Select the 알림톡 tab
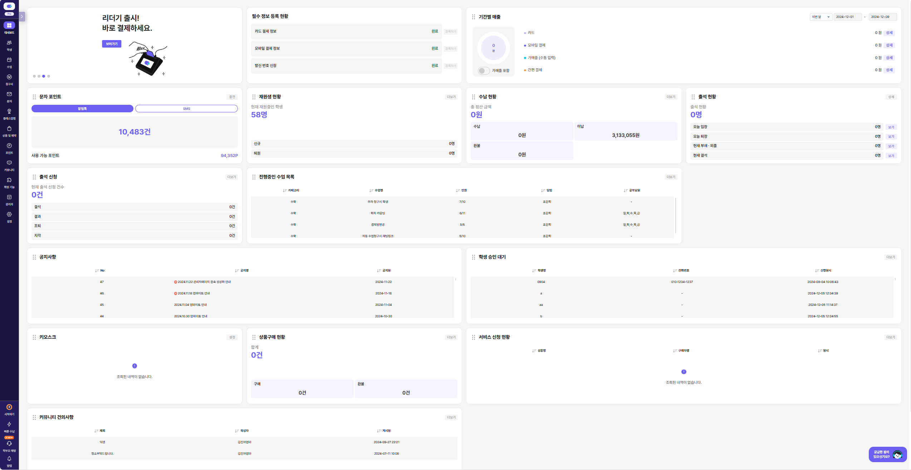The height and width of the screenshot is (470, 911). click(82, 109)
